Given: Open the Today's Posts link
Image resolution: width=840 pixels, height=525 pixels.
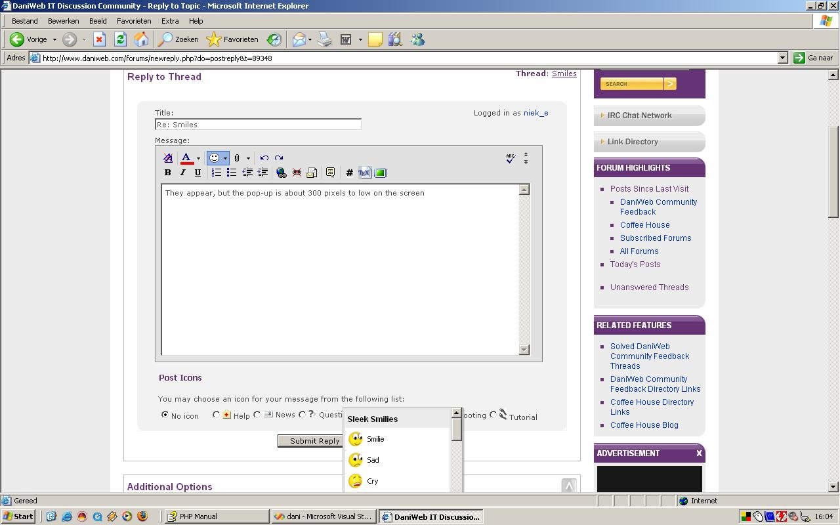Looking at the screenshot, I should (635, 264).
